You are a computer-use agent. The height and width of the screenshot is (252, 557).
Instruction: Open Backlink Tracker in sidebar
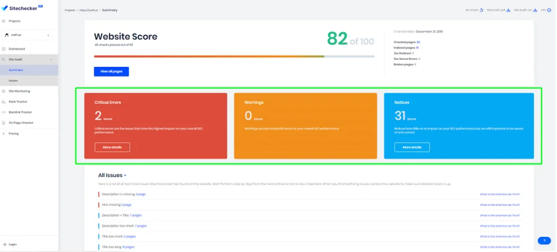pyautogui.click(x=21, y=112)
